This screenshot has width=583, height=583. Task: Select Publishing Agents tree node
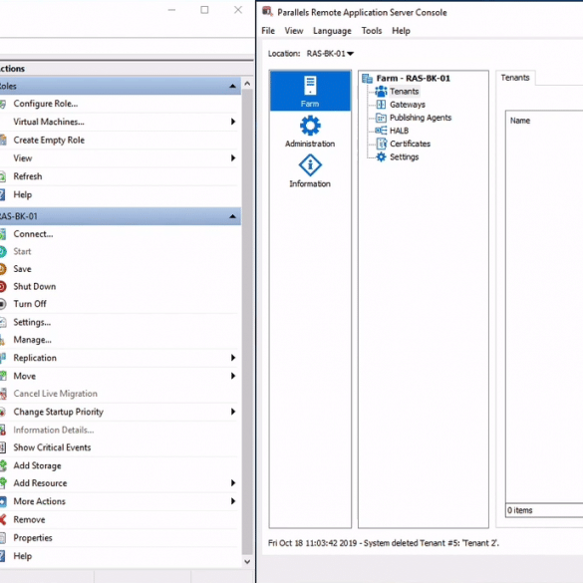click(x=421, y=118)
